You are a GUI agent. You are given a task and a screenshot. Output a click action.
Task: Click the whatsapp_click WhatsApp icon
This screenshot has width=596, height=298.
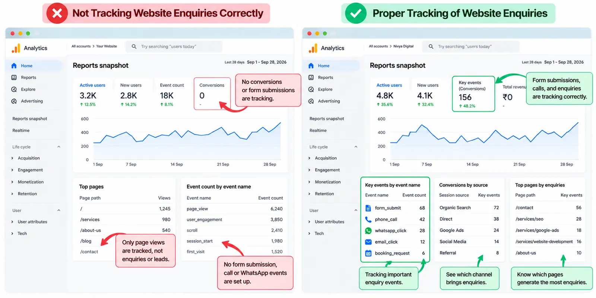point(368,231)
